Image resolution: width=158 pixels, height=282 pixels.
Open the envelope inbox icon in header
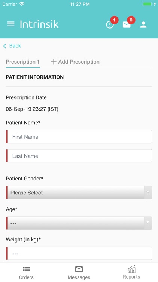point(127,25)
